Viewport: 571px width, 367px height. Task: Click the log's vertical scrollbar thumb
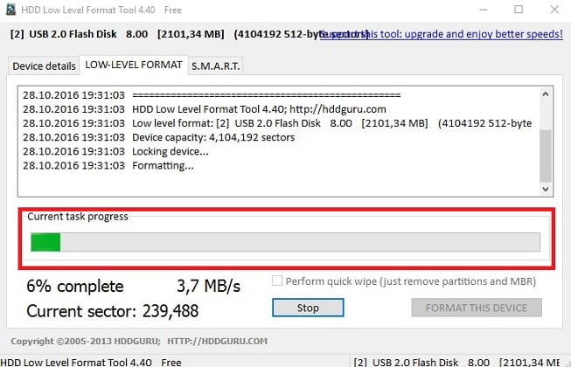[x=546, y=155]
